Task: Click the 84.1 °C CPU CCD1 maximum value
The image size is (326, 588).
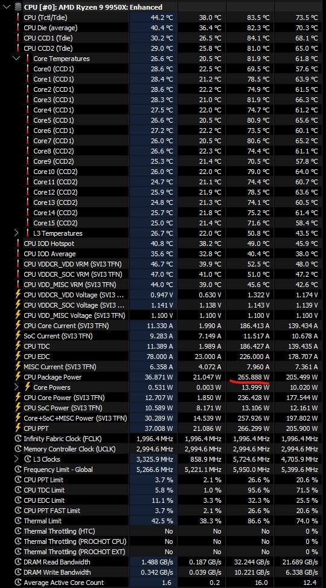Action: click(257, 38)
